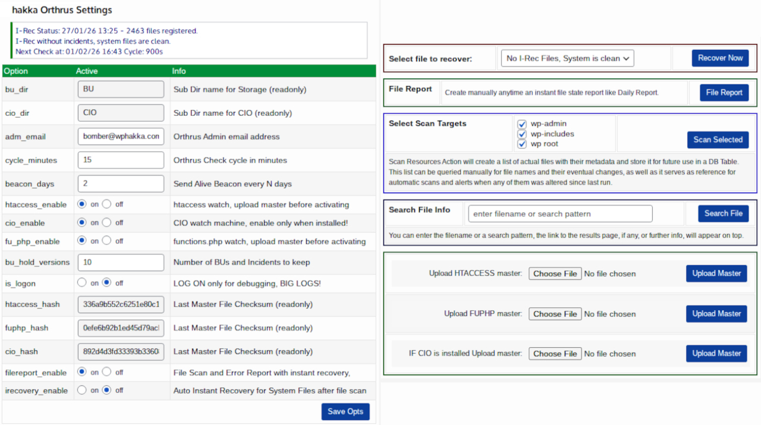Choose file for HTACCESS master upload
The image size is (761, 425).
(555, 274)
